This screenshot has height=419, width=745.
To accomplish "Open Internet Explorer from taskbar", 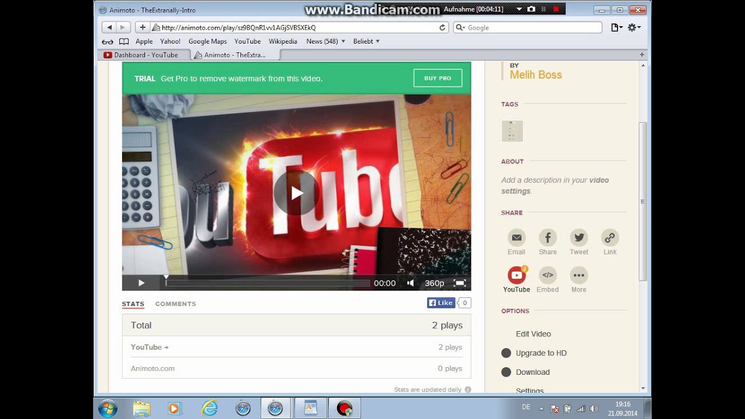I will (x=209, y=409).
